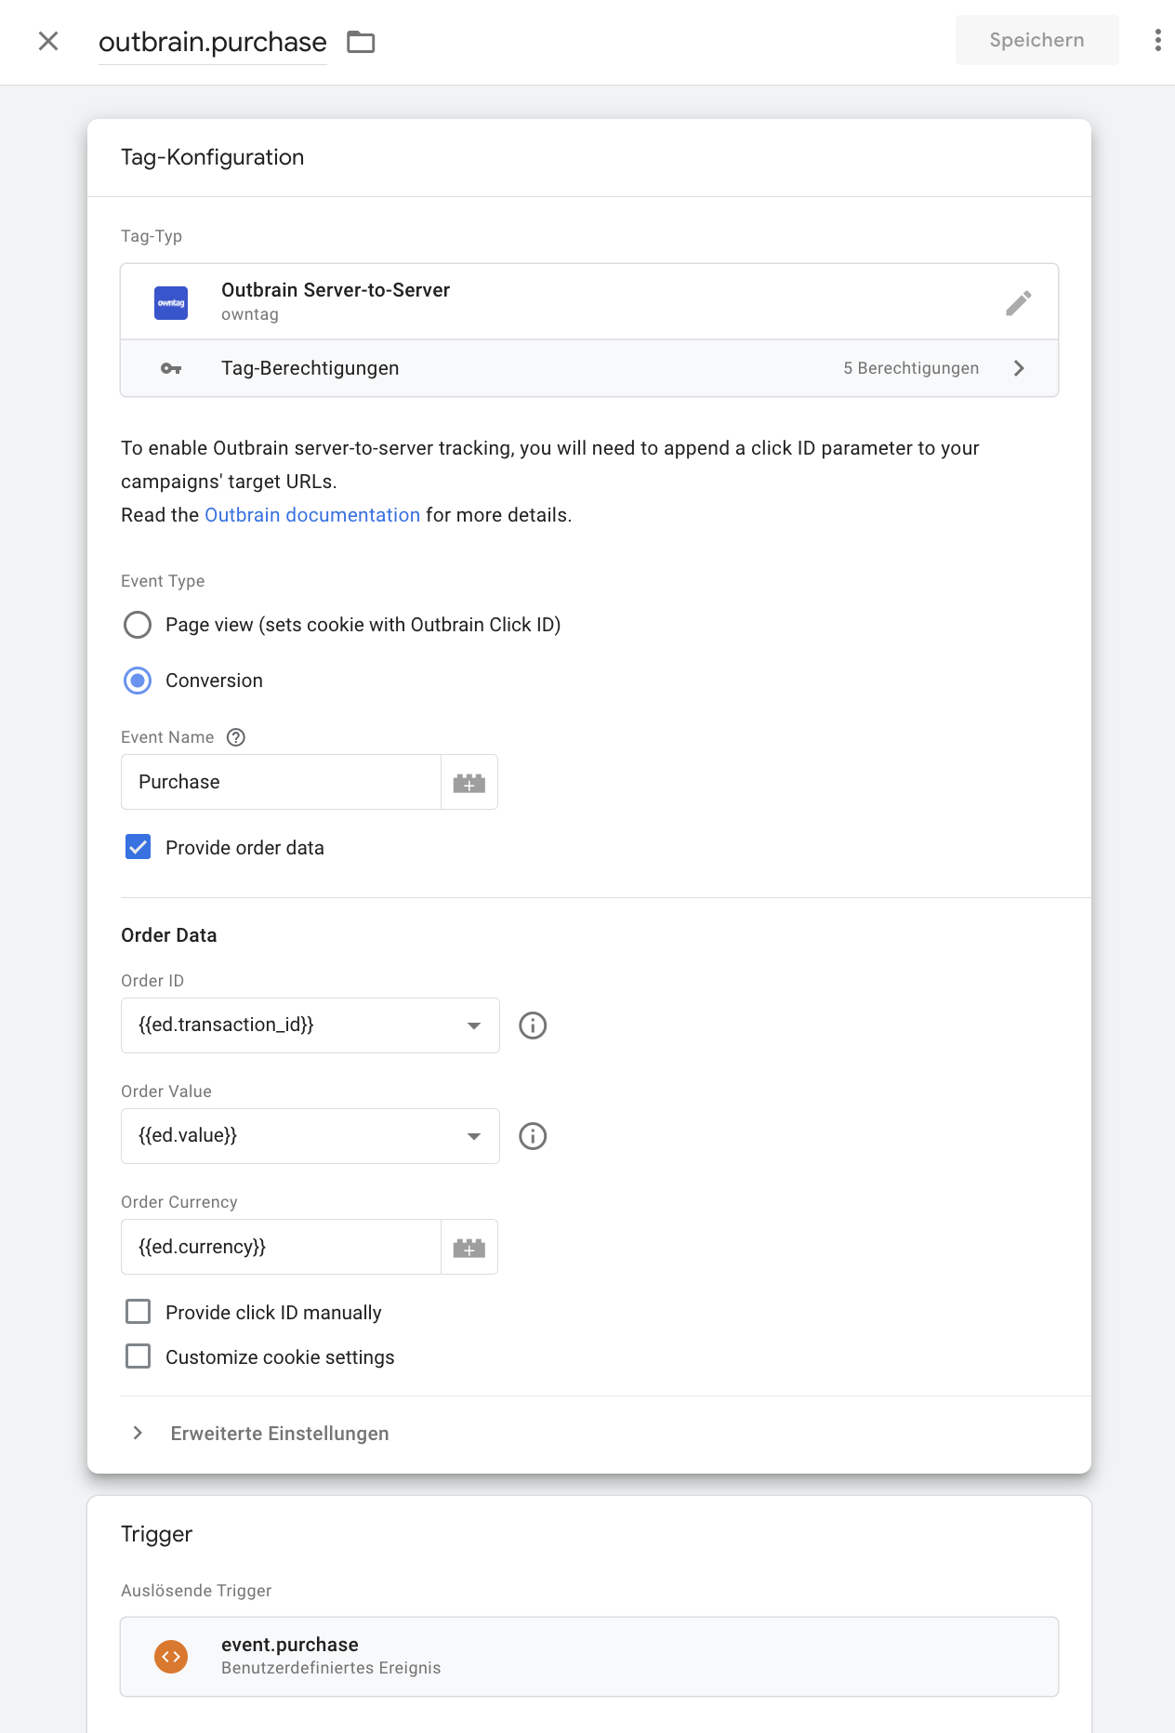Click the folder icon beside the tag name
This screenshot has width=1175, height=1733.
pos(361,42)
